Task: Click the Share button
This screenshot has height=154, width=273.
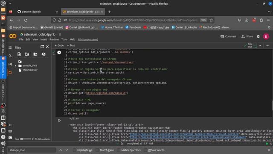Action: click(x=247, y=36)
